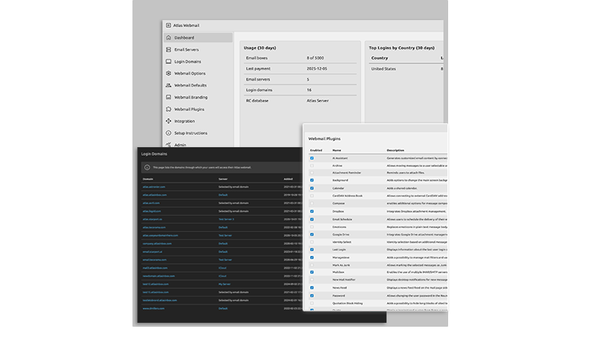Image resolution: width=606 pixels, height=356 pixels.
Task: Disable the Last Login plugin
Action: pos(312,250)
